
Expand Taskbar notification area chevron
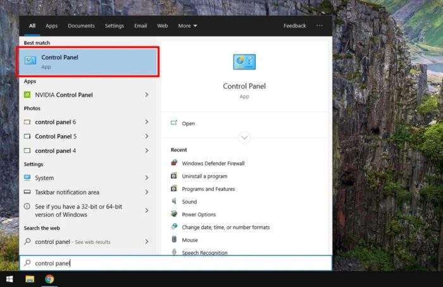click(147, 192)
